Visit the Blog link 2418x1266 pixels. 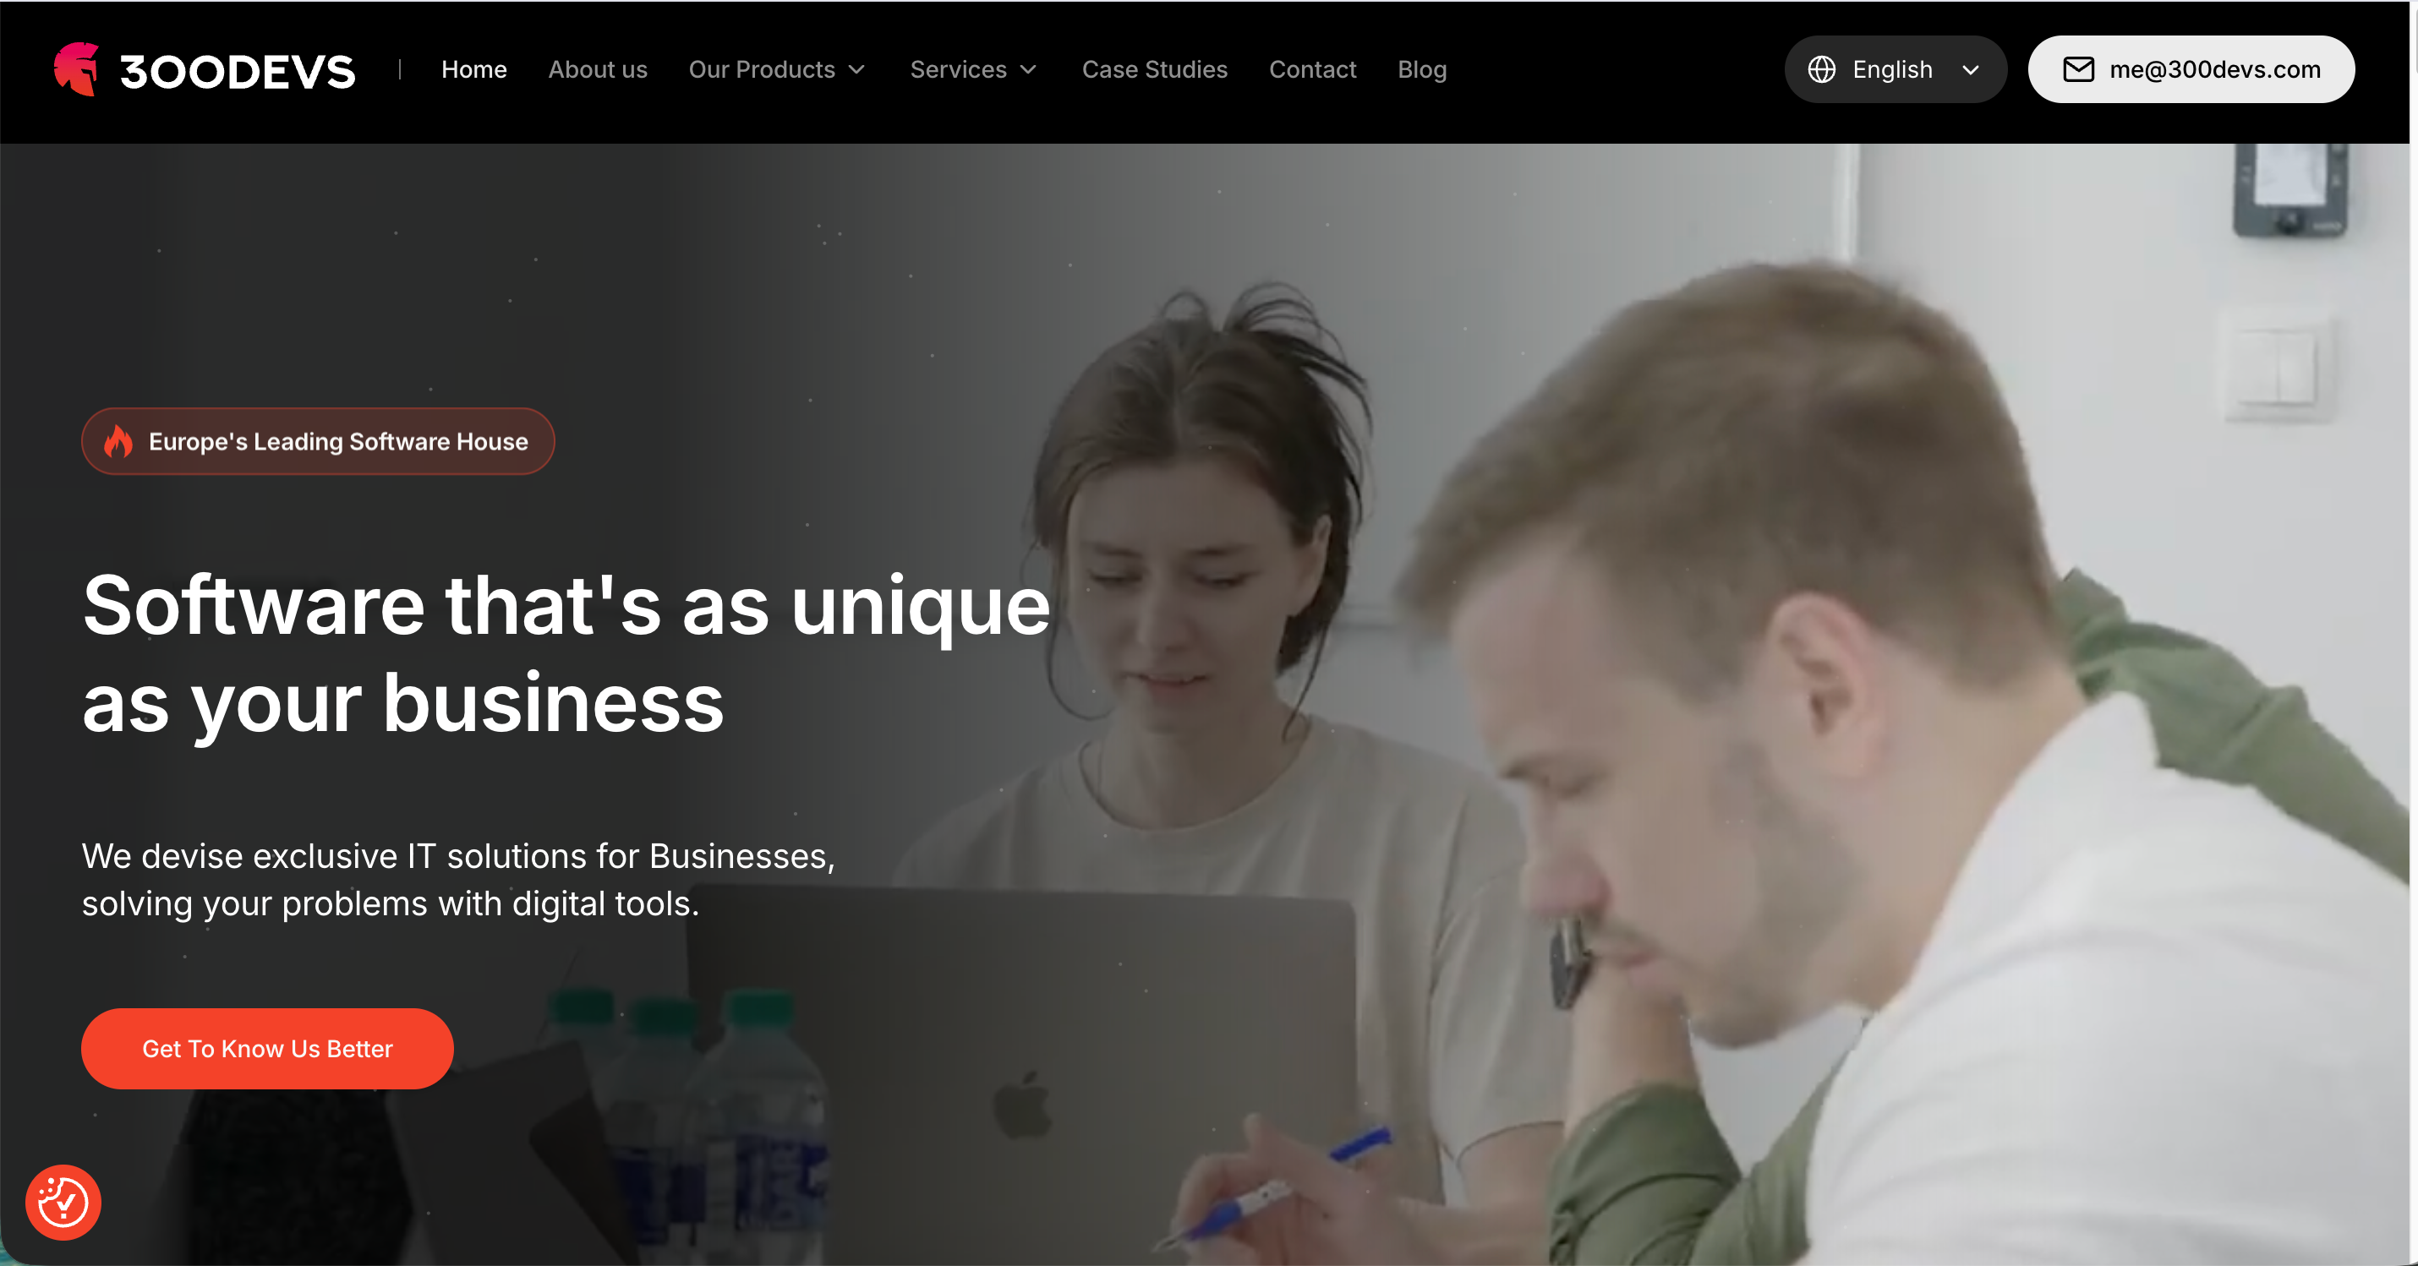(1422, 69)
